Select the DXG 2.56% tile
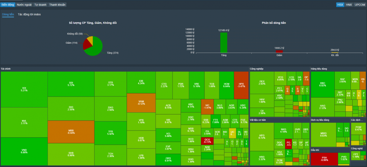The image size is (367, 167). [111, 109]
